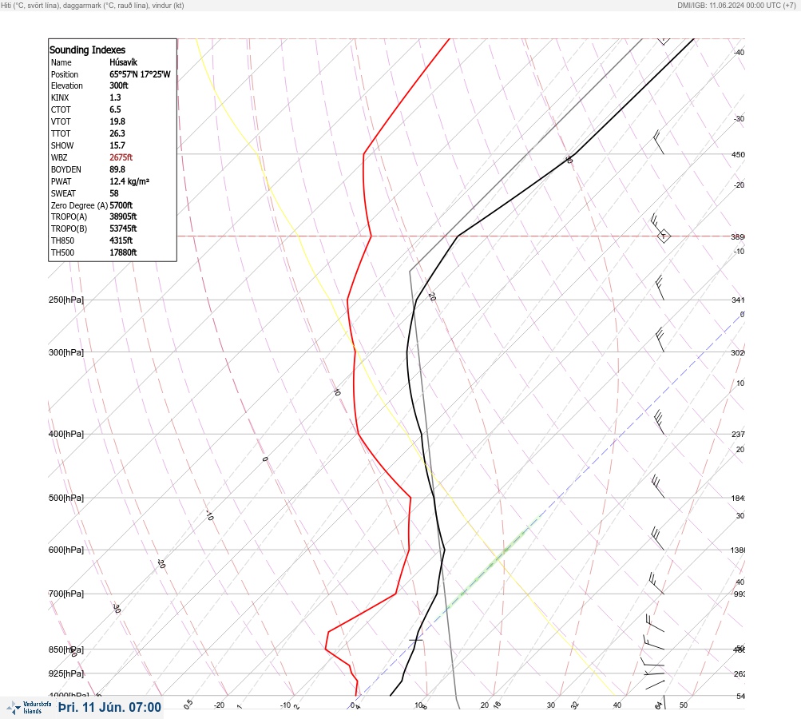The image size is (801, 719).
Task: Select the wind barb at the 700 hPa level
Action: [656, 583]
